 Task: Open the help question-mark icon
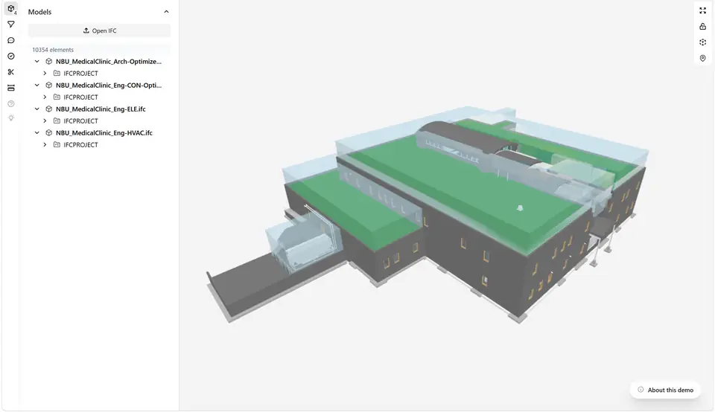click(x=11, y=104)
